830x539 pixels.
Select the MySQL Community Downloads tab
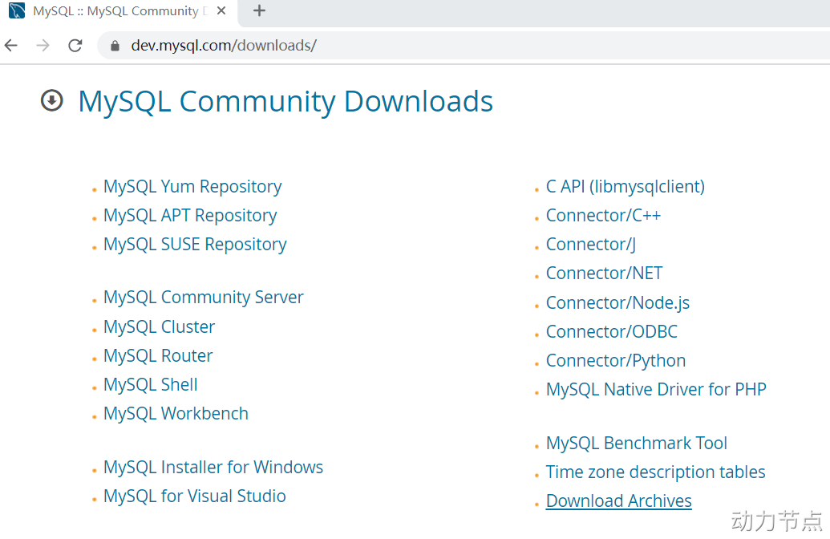119,11
